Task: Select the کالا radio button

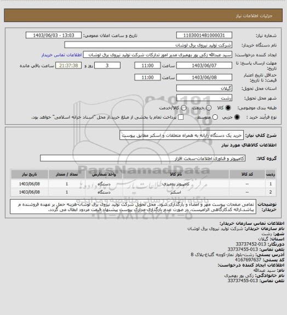Action: 228,108
